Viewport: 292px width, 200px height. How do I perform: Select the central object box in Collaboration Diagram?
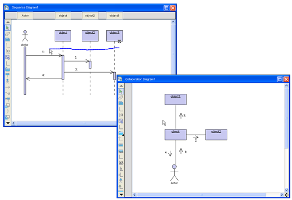(x=176, y=135)
